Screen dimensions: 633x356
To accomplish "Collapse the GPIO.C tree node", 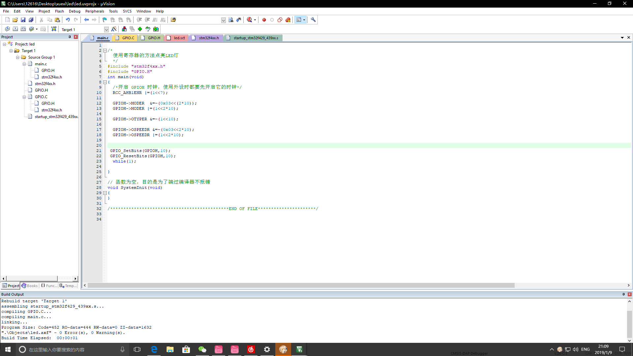I will pyautogui.click(x=24, y=97).
